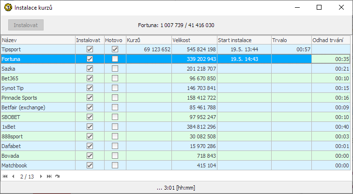Click the refresh icon in navigator

coord(58,177)
